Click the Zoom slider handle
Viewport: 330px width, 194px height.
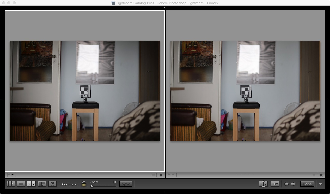tap(92, 186)
